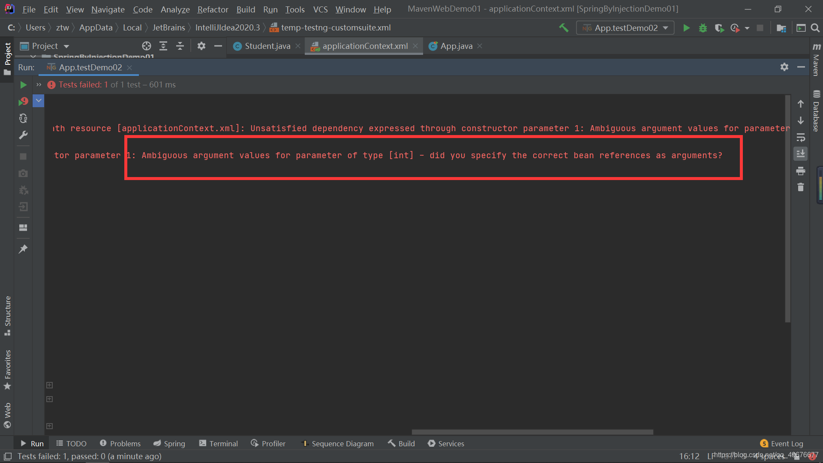Build project with green hammer icon
Screen dimensions: 823x463
[564, 28]
